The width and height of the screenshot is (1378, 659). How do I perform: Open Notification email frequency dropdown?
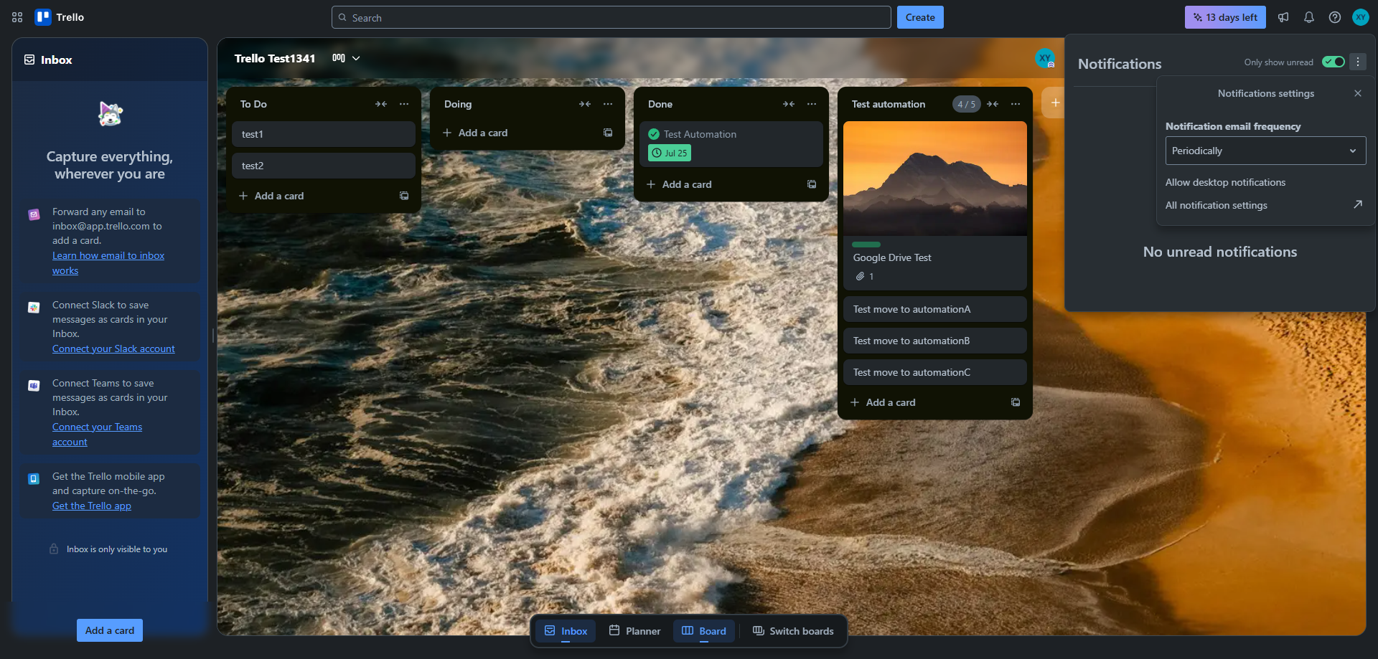click(x=1265, y=151)
